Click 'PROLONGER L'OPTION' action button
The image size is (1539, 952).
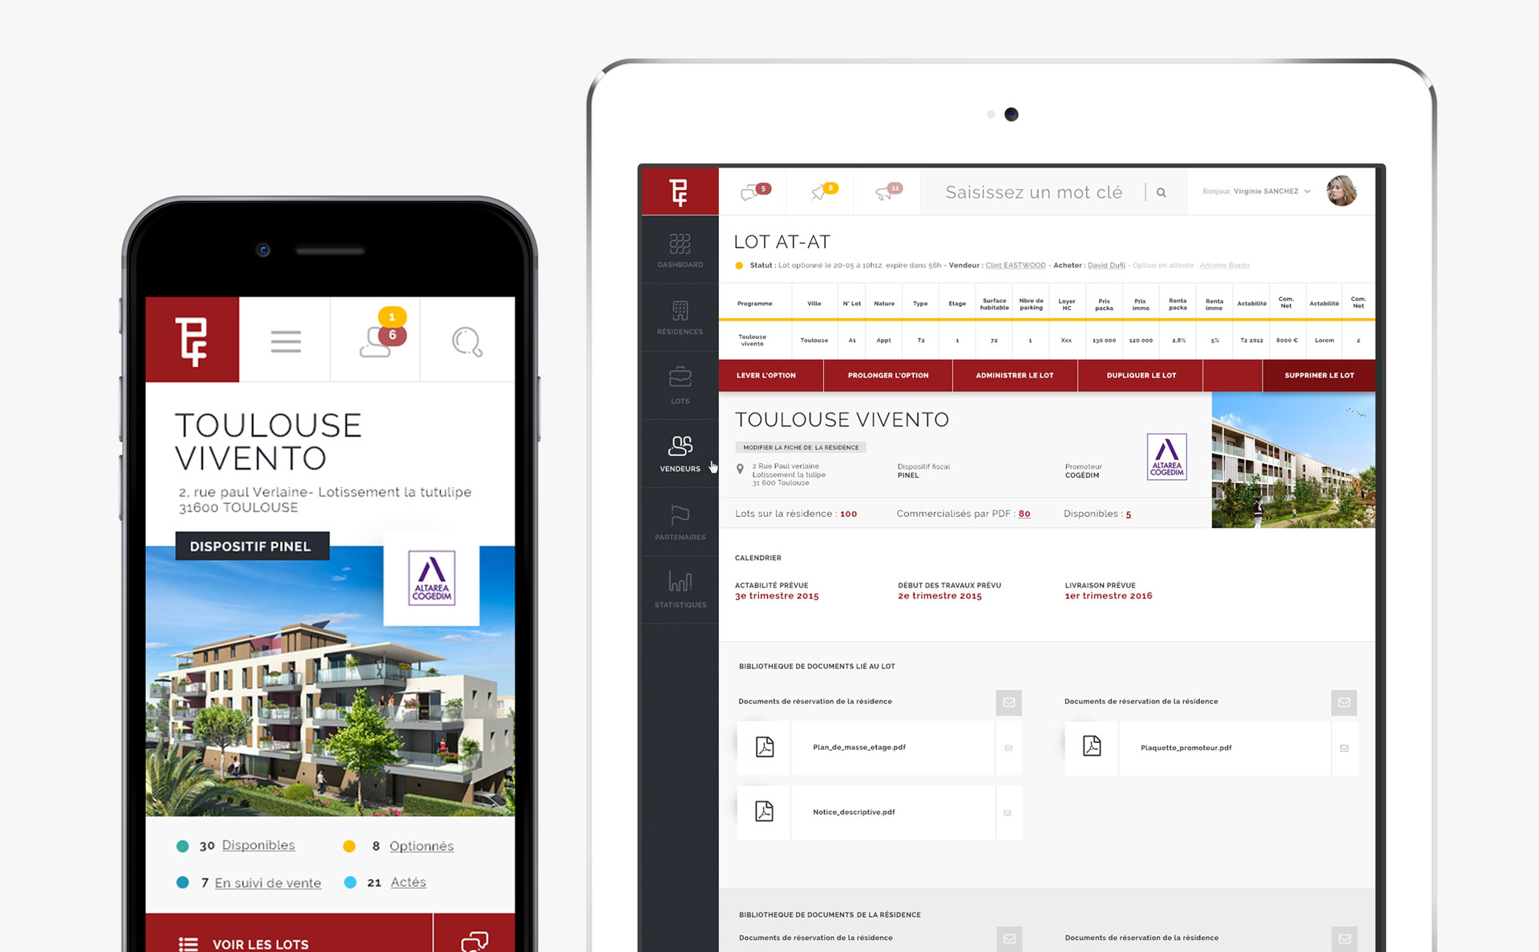887,376
